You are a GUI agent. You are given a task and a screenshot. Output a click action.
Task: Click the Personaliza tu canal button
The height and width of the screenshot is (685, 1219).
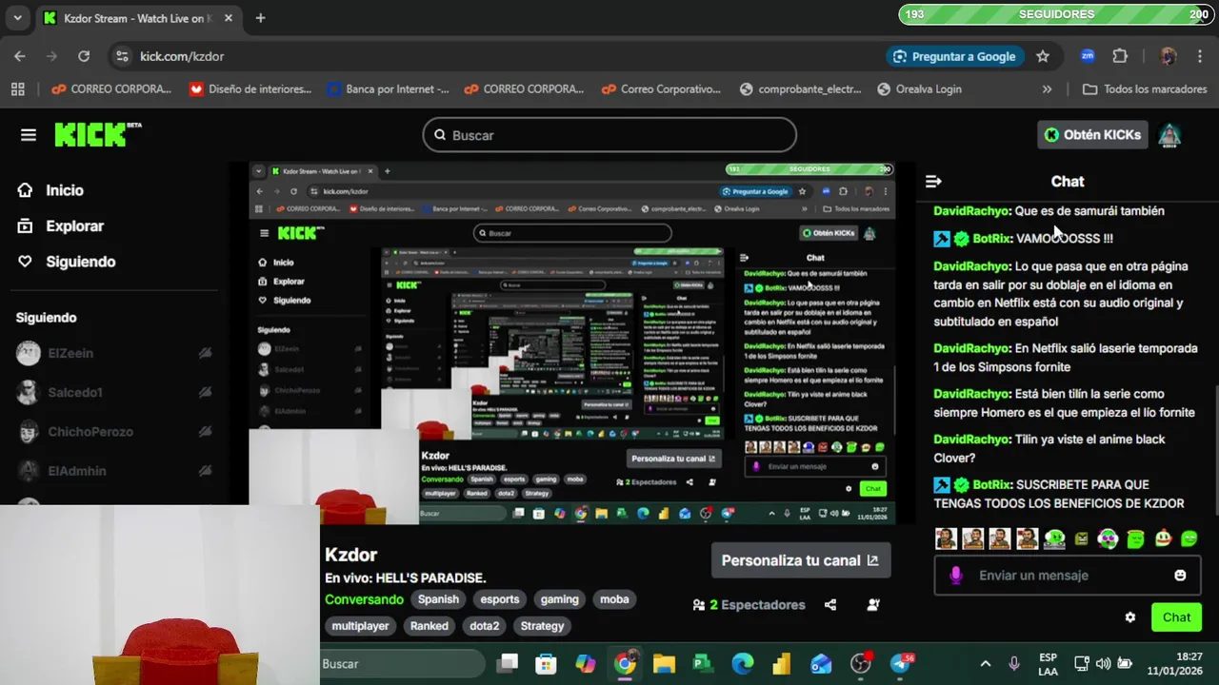coord(801,560)
